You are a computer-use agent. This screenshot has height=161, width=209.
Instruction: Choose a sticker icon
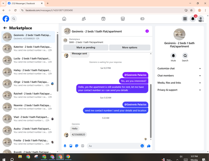click(76, 146)
